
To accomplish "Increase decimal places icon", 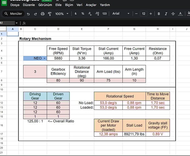I will [x=97, y=14].
